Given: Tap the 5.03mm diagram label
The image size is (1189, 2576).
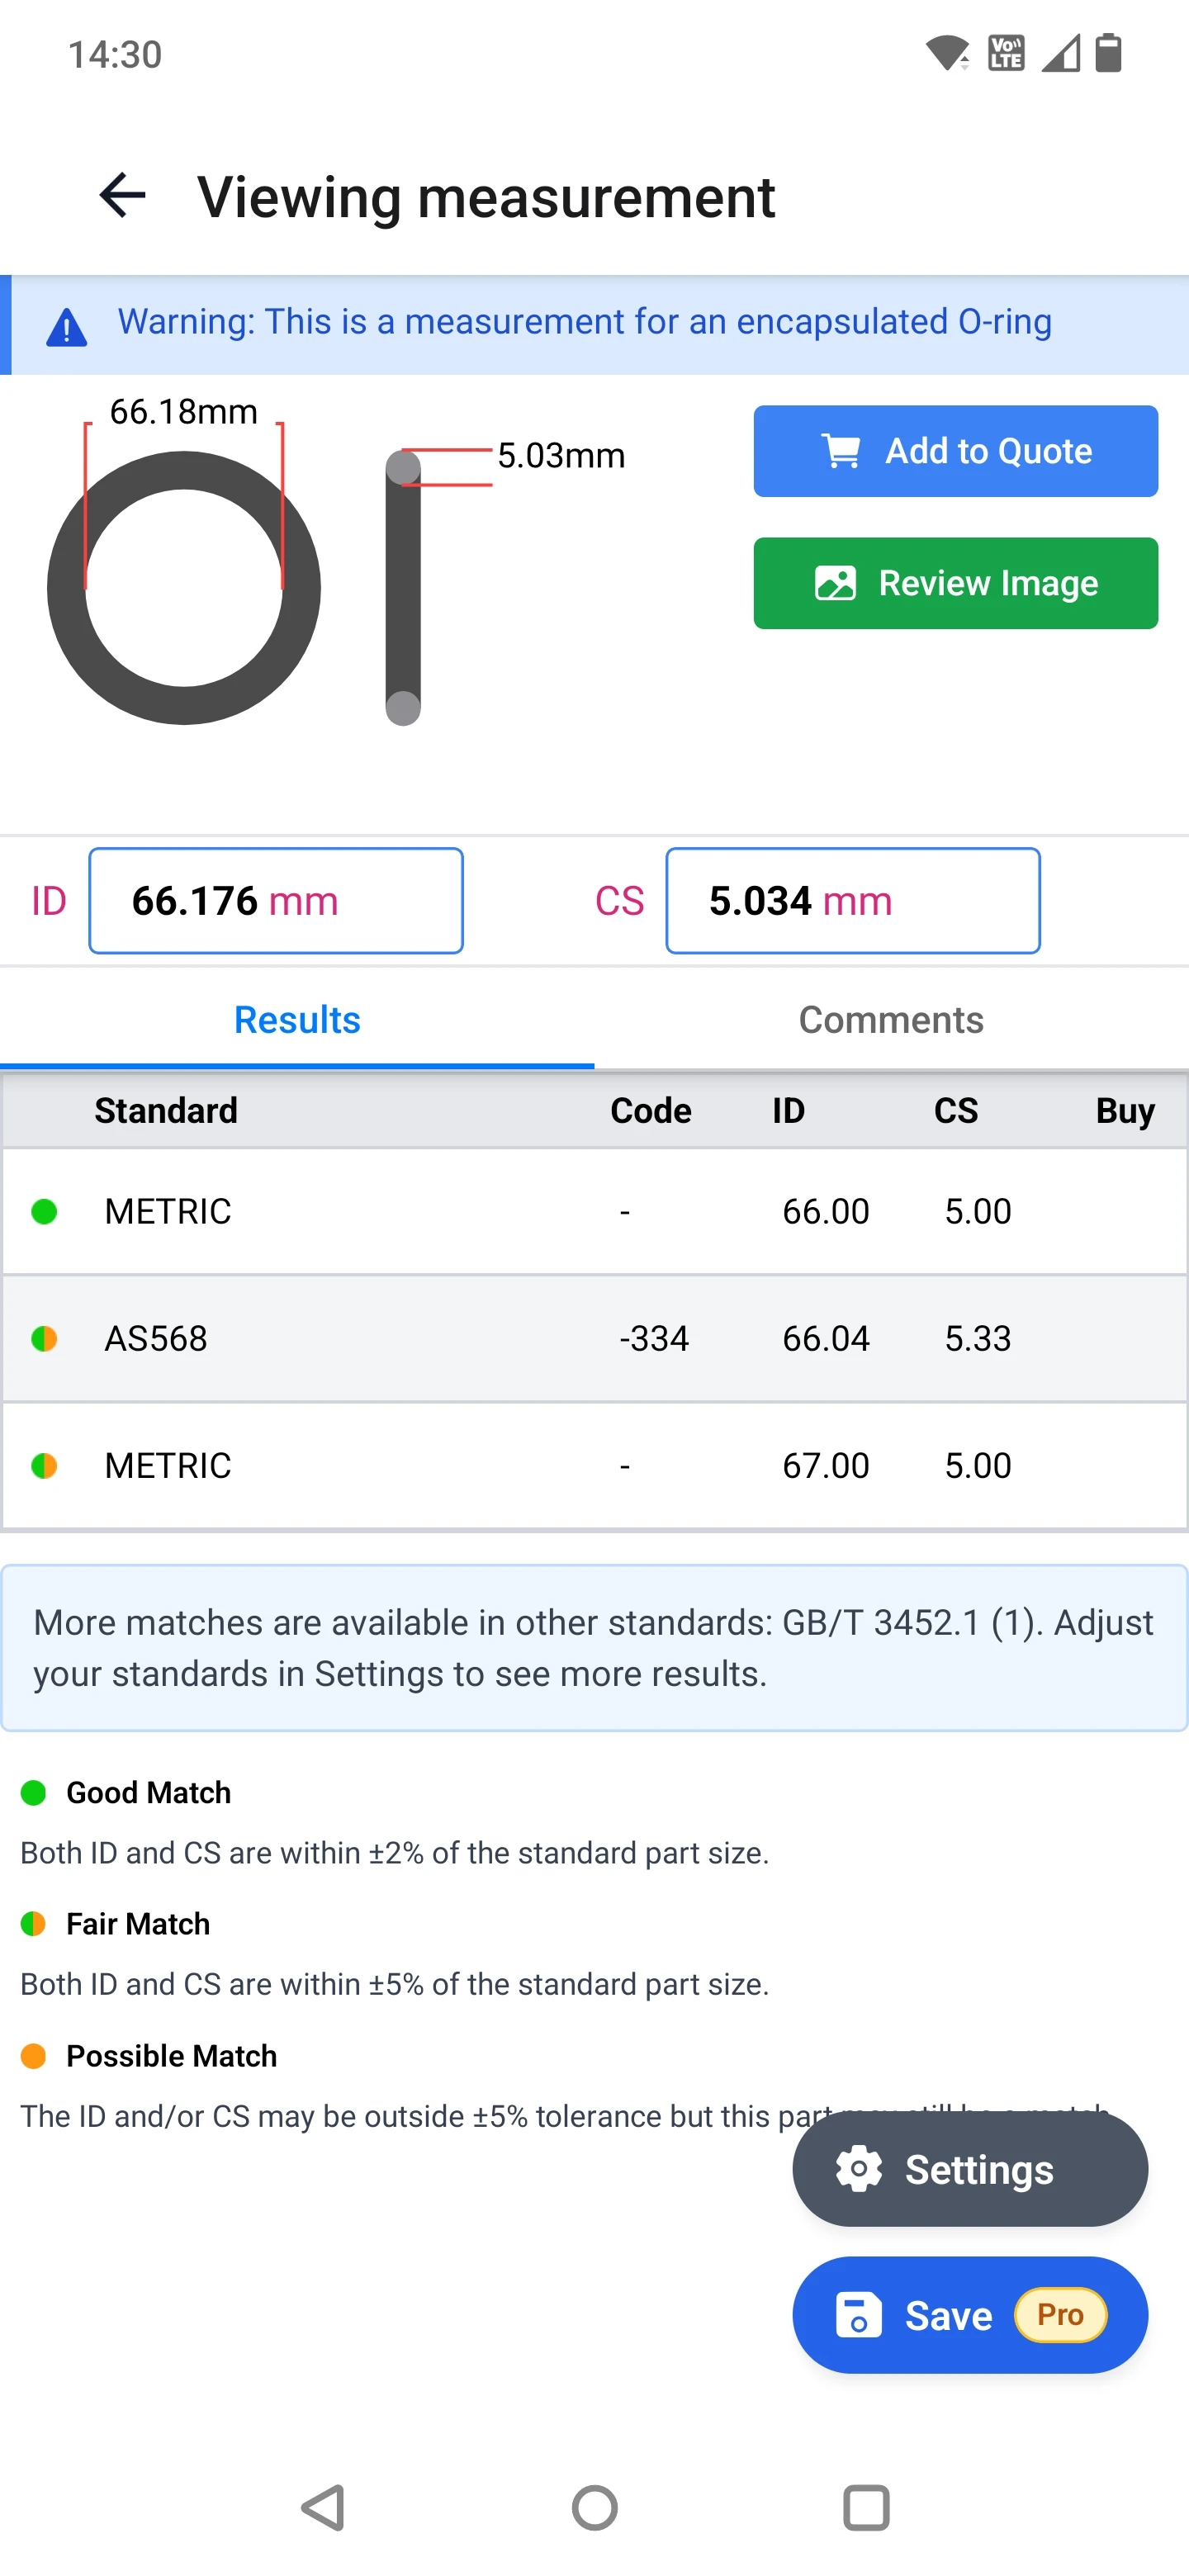Looking at the screenshot, I should point(561,455).
